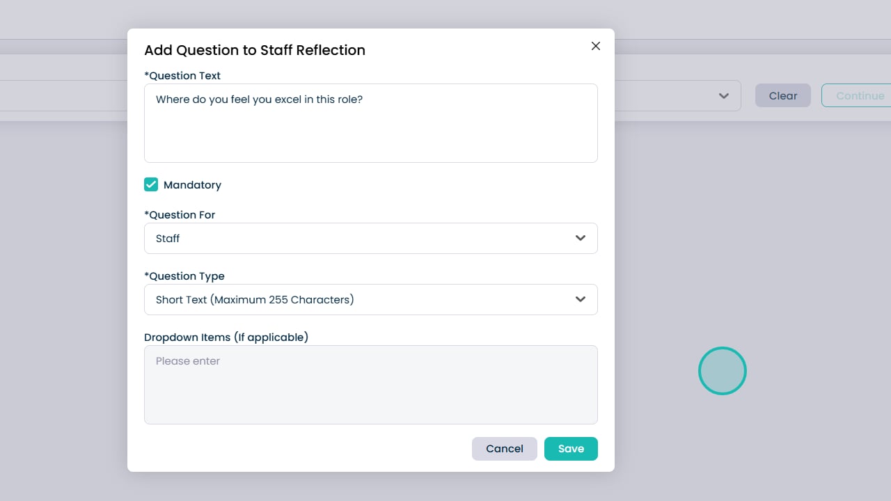Viewport: 891px width, 501px height.
Task: Click the "Short Text (Maximum 255 Characters)" value
Action: point(255,300)
